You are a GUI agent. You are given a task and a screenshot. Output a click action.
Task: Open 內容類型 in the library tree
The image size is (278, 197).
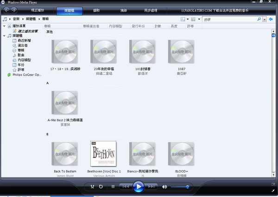24,60
